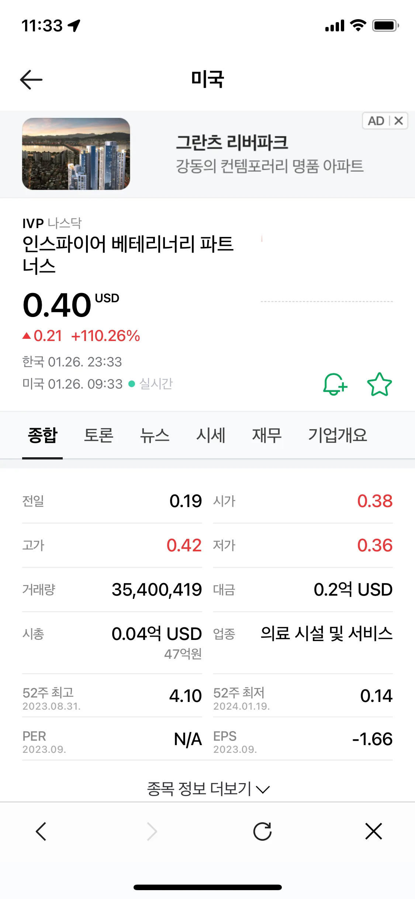Reload the page with the refresh icon
The height and width of the screenshot is (899, 415).
(262, 831)
